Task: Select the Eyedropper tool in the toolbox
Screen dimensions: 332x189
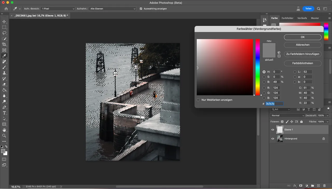Action: tap(4, 56)
